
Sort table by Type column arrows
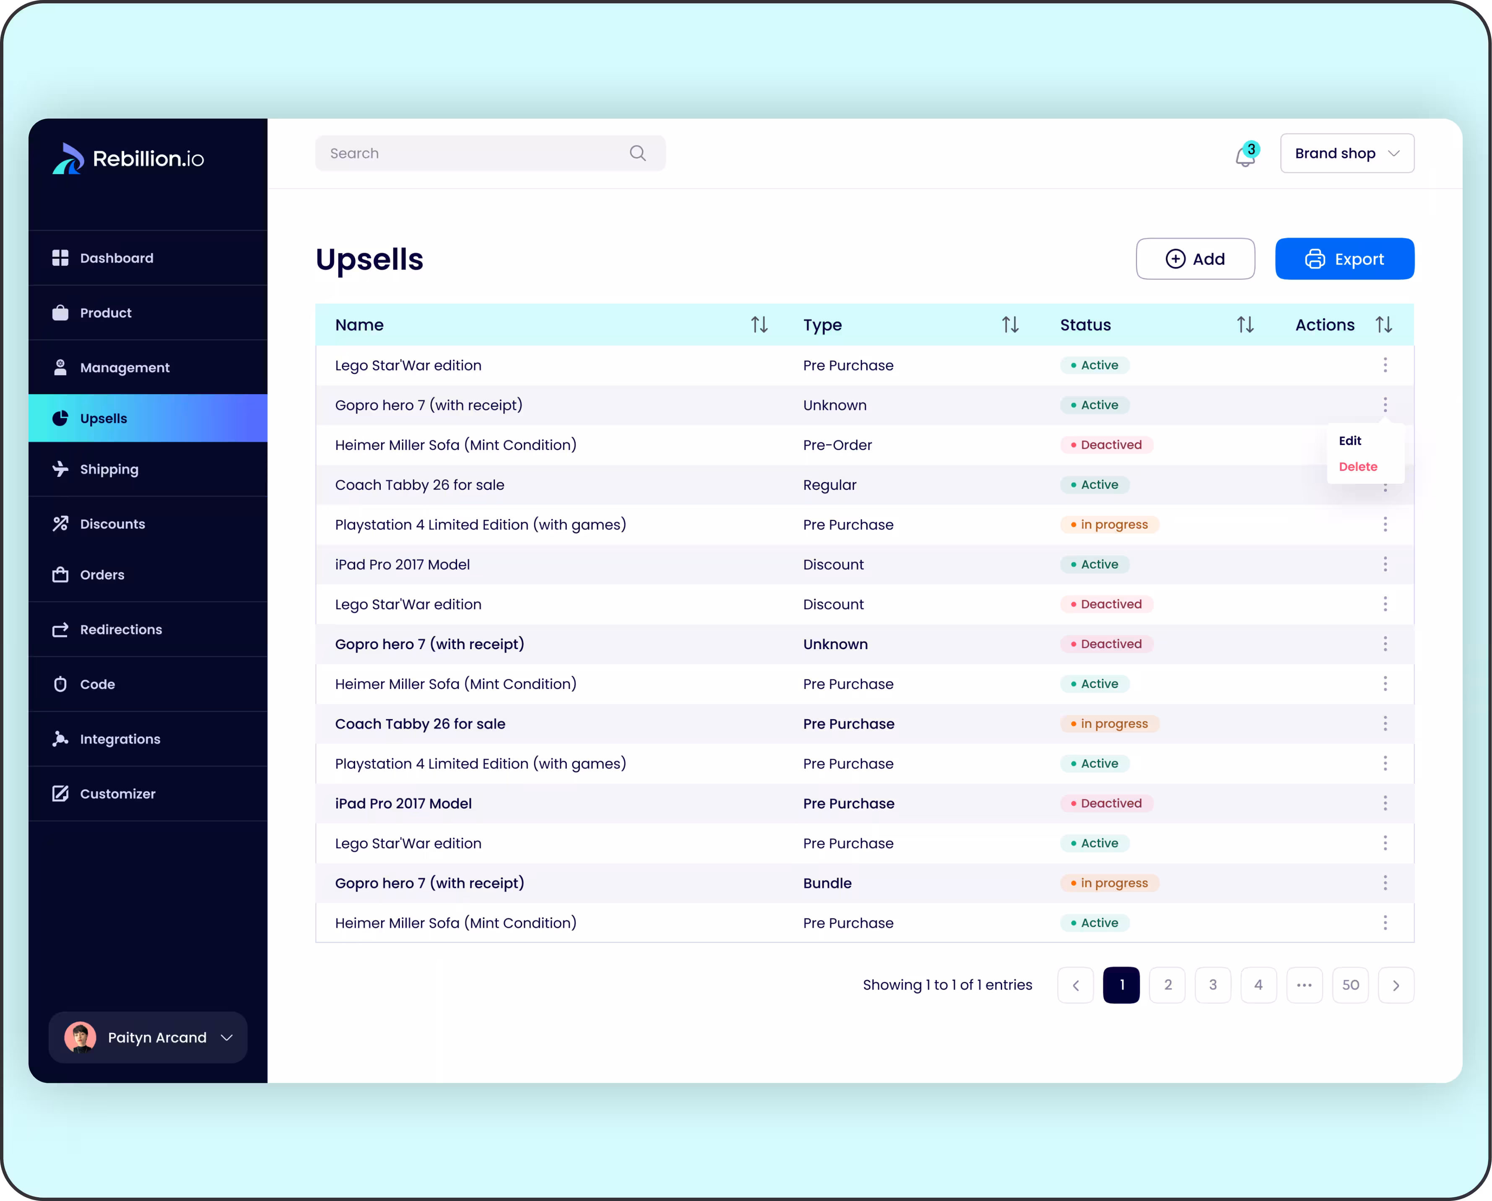tap(1010, 325)
